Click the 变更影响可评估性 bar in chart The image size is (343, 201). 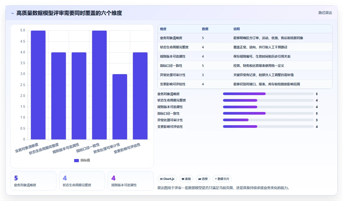pyautogui.click(x=140, y=96)
